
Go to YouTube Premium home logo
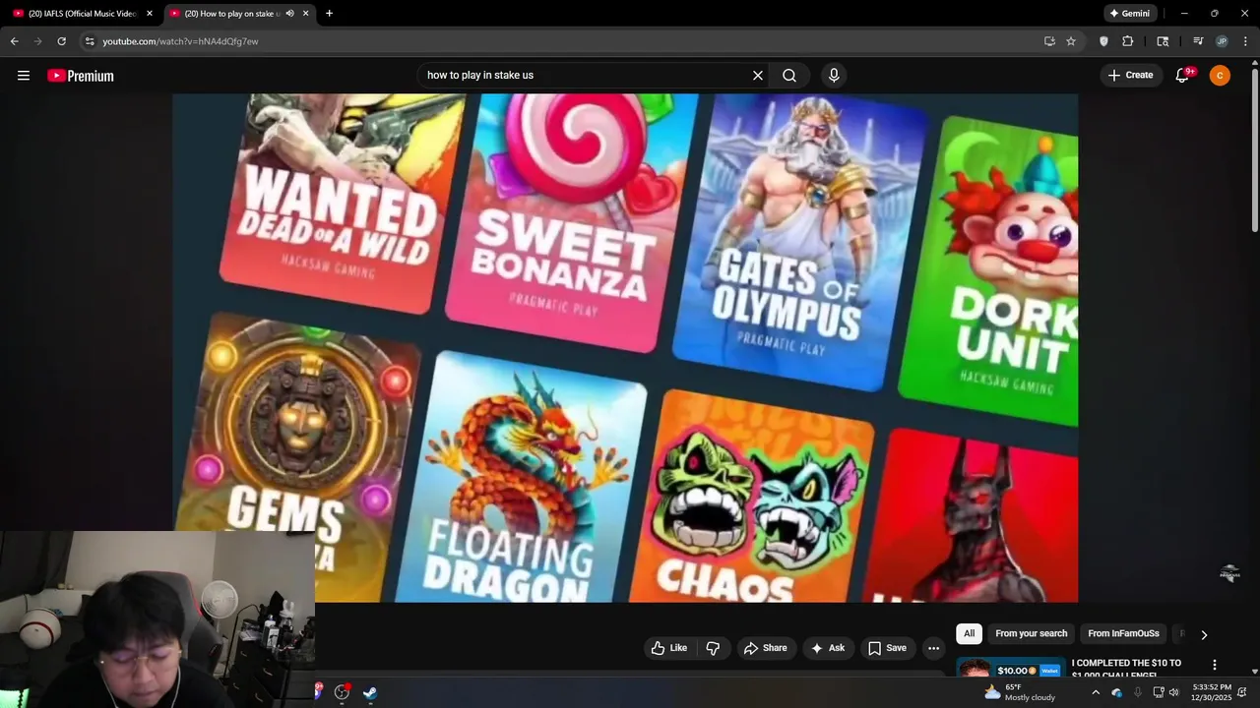click(x=81, y=76)
